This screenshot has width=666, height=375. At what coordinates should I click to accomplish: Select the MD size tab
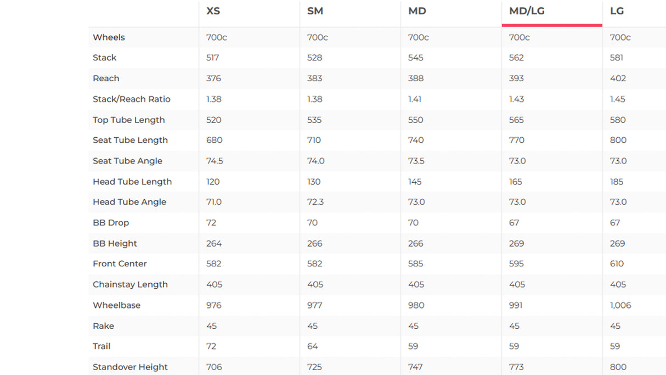[x=417, y=11]
